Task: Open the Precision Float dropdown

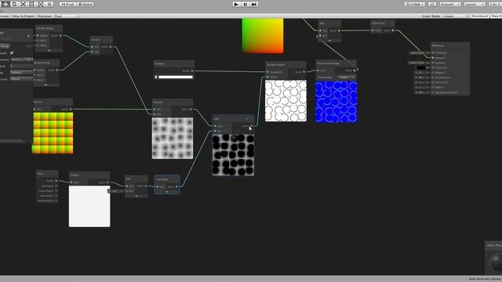Action: pos(66,16)
